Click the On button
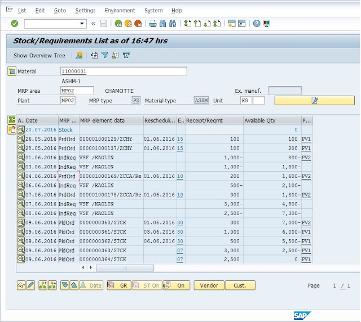361x322 pixels. (177, 285)
